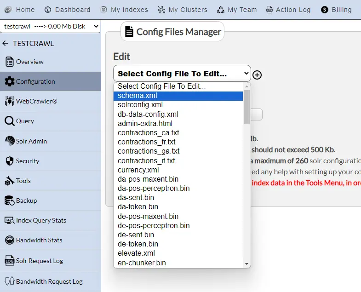The image size is (361, 292).
Task: Pick elevate.xml from config list
Action: click(136, 253)
